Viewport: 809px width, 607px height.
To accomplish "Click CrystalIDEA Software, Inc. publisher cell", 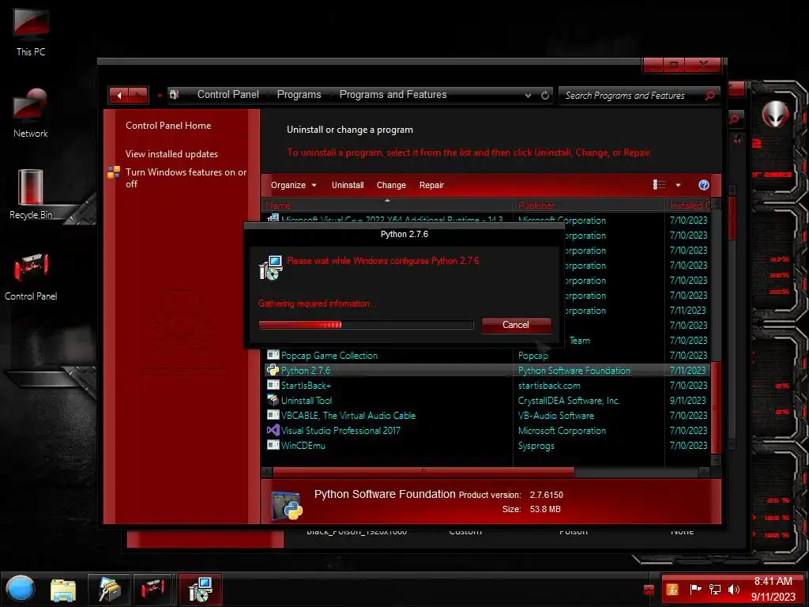I will point(569,401).
